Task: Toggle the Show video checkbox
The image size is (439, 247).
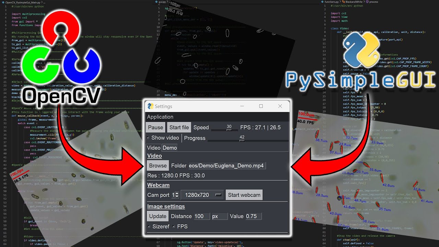Action: [x=148, y=138]
